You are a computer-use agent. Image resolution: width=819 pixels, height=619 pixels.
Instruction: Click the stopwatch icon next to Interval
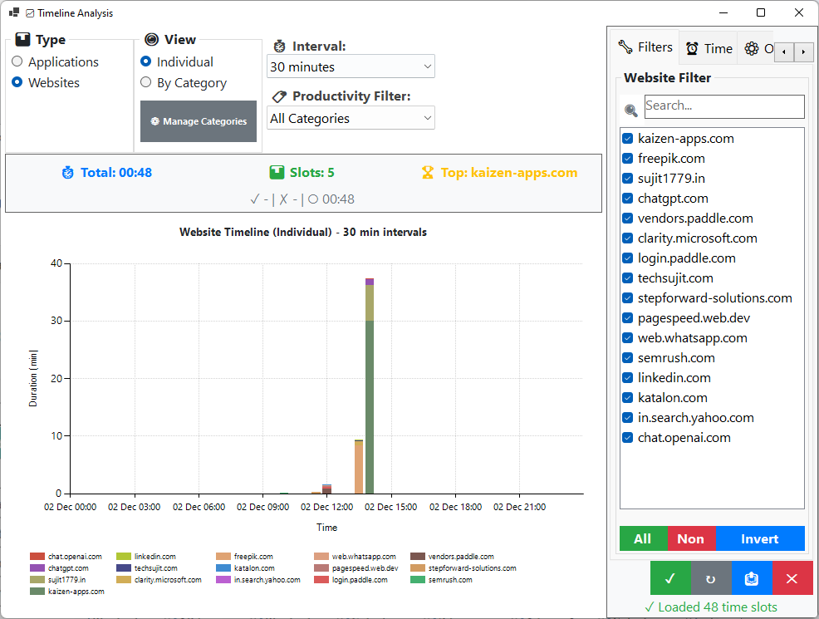coord(280,47)
